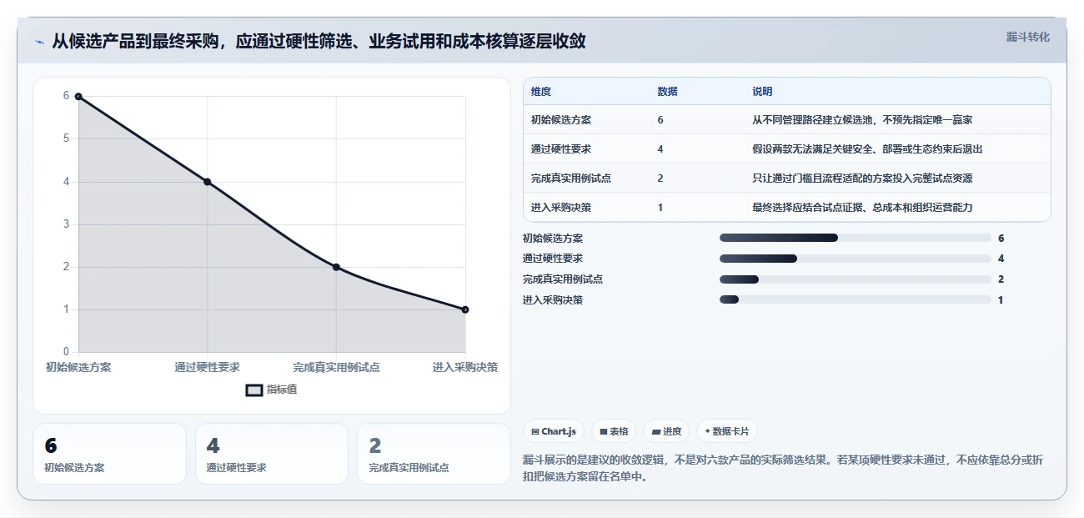Click the progress bar for 进入采购决策
The width and height of the screenshot is (1084, 518).
(x=855, y=300)
